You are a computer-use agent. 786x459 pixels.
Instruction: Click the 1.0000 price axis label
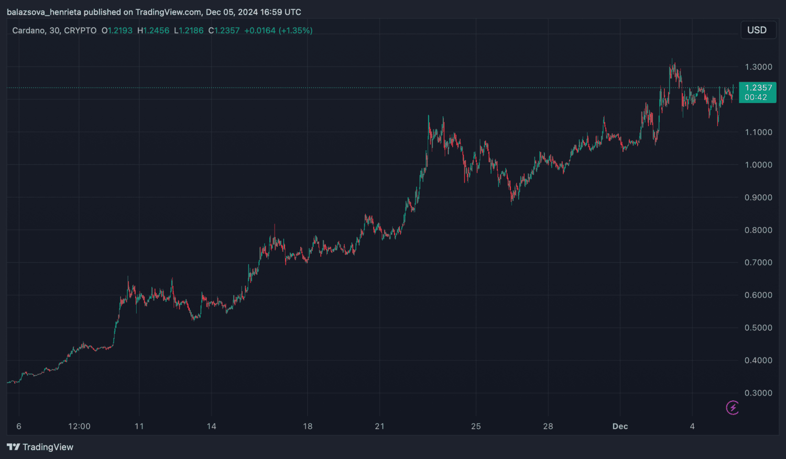tap(758, 165)
